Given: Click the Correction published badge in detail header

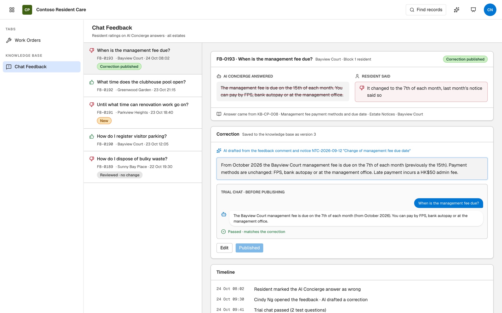Looking at the screenshot, I should click(465, 59).
